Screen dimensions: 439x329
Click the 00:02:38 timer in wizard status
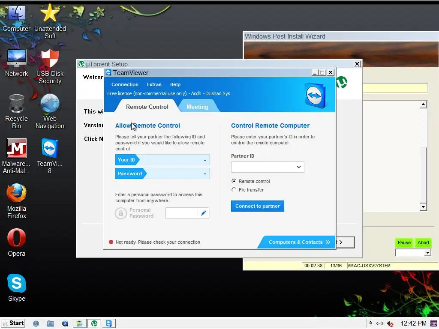pos(313,266)
